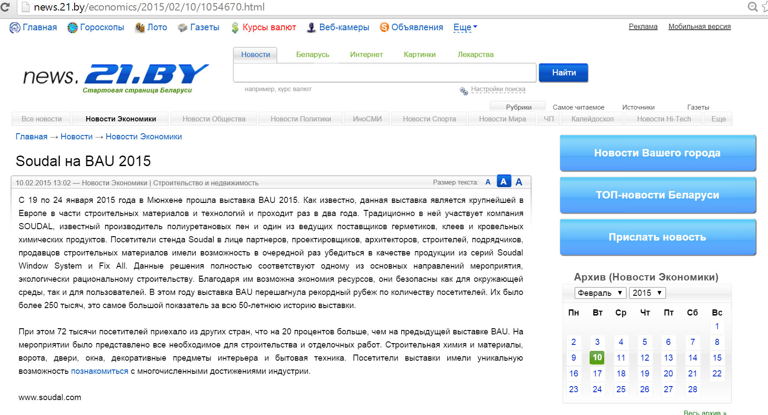
Task: Click the Главная home icon
Action: click(15, 28)
